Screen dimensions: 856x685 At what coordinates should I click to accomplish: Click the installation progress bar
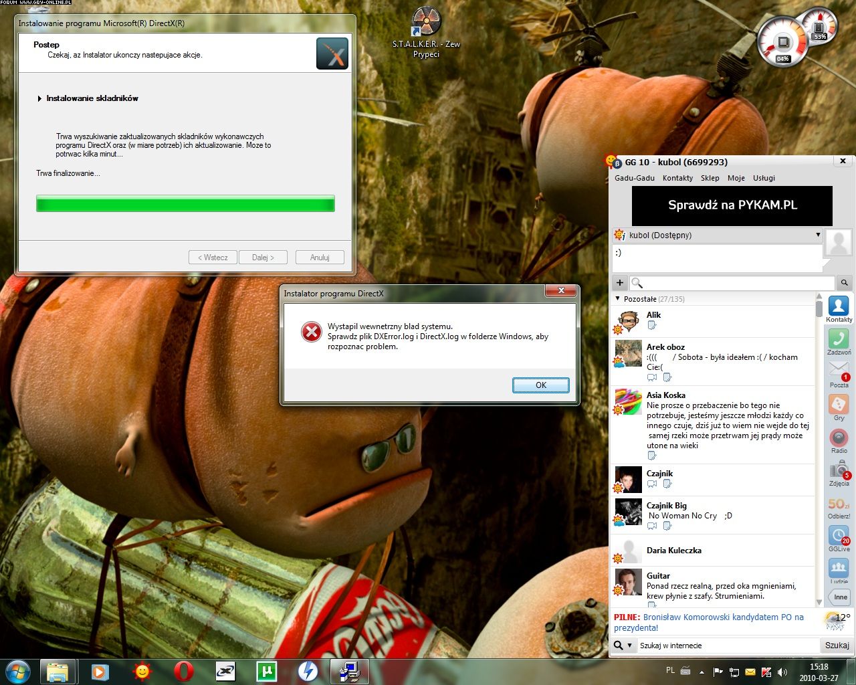point(185,203)
